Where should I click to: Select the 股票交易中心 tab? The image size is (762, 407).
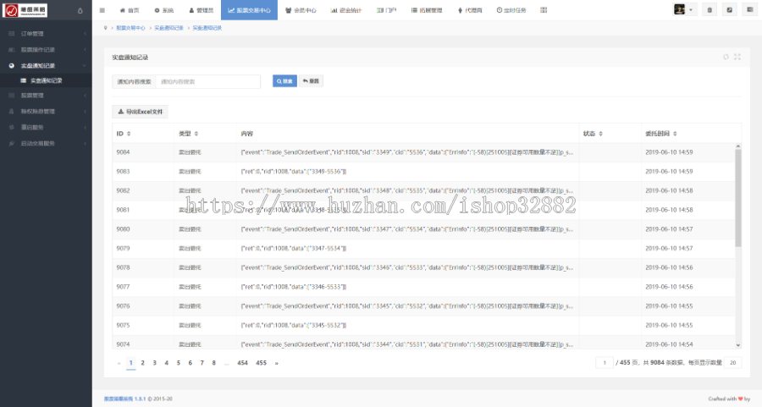click(x=249, y=10)
